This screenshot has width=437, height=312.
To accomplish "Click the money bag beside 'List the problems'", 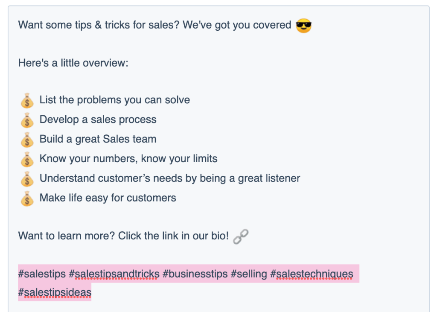I will tap(27, 100).
